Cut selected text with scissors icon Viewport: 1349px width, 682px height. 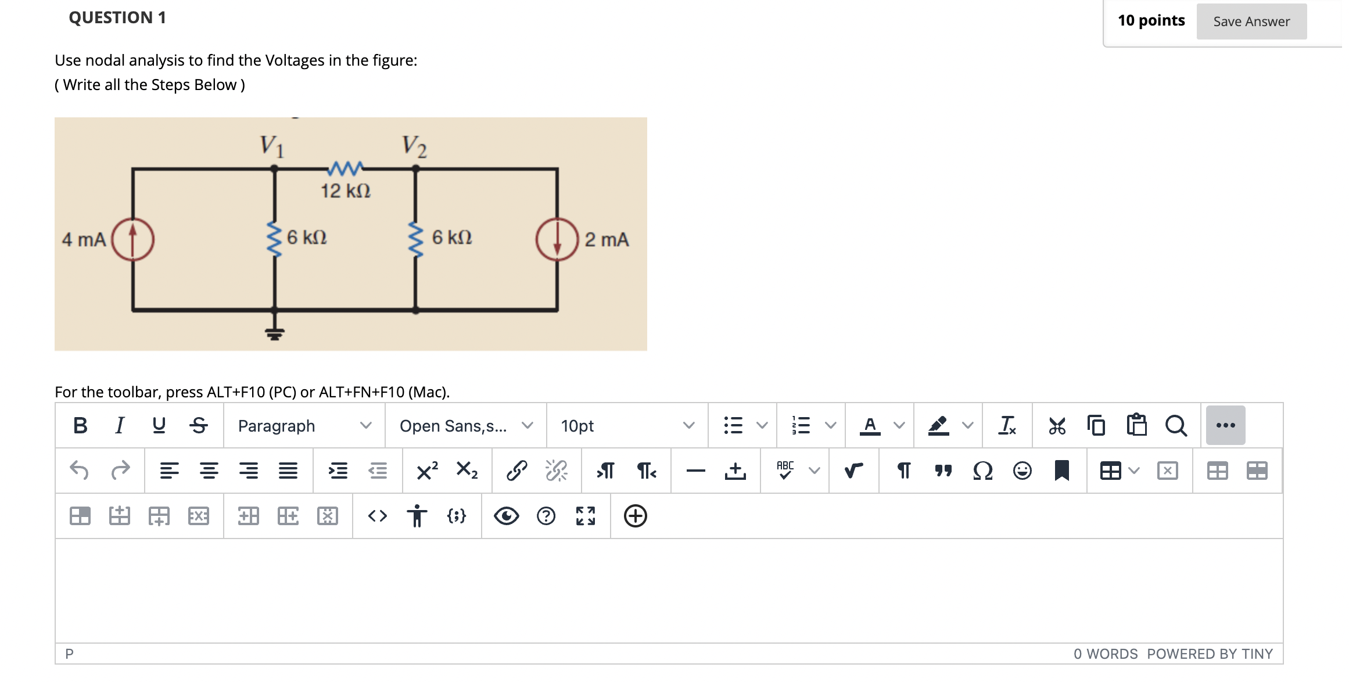pos(1057,426)
